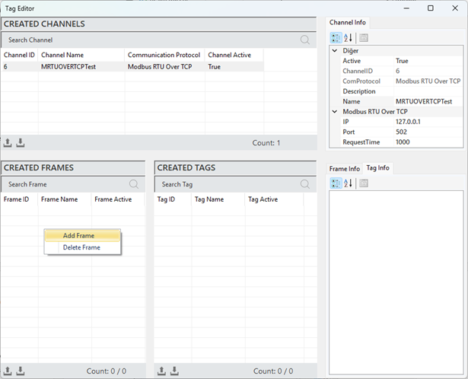Select Categorized view in Tag Info toolbar
Viewport: 468px width, 379px height.
click(x=336, y=183)
